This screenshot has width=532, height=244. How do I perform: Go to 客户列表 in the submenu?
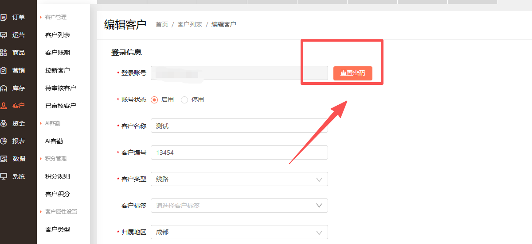pos(58,35)
